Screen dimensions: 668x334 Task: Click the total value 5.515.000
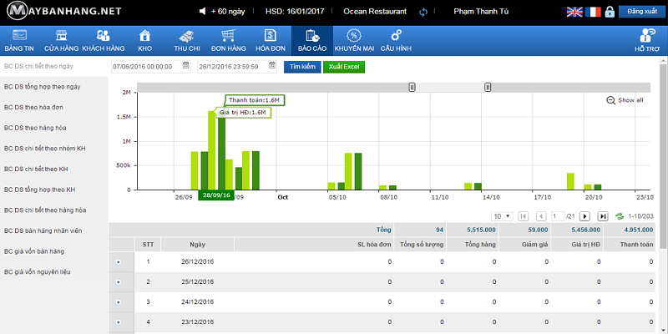[481, 230]
